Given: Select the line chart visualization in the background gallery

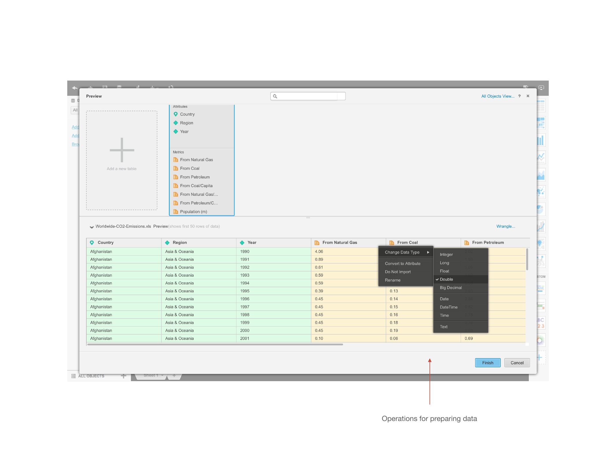Looking at the screenshot, I should pos(541,158).
